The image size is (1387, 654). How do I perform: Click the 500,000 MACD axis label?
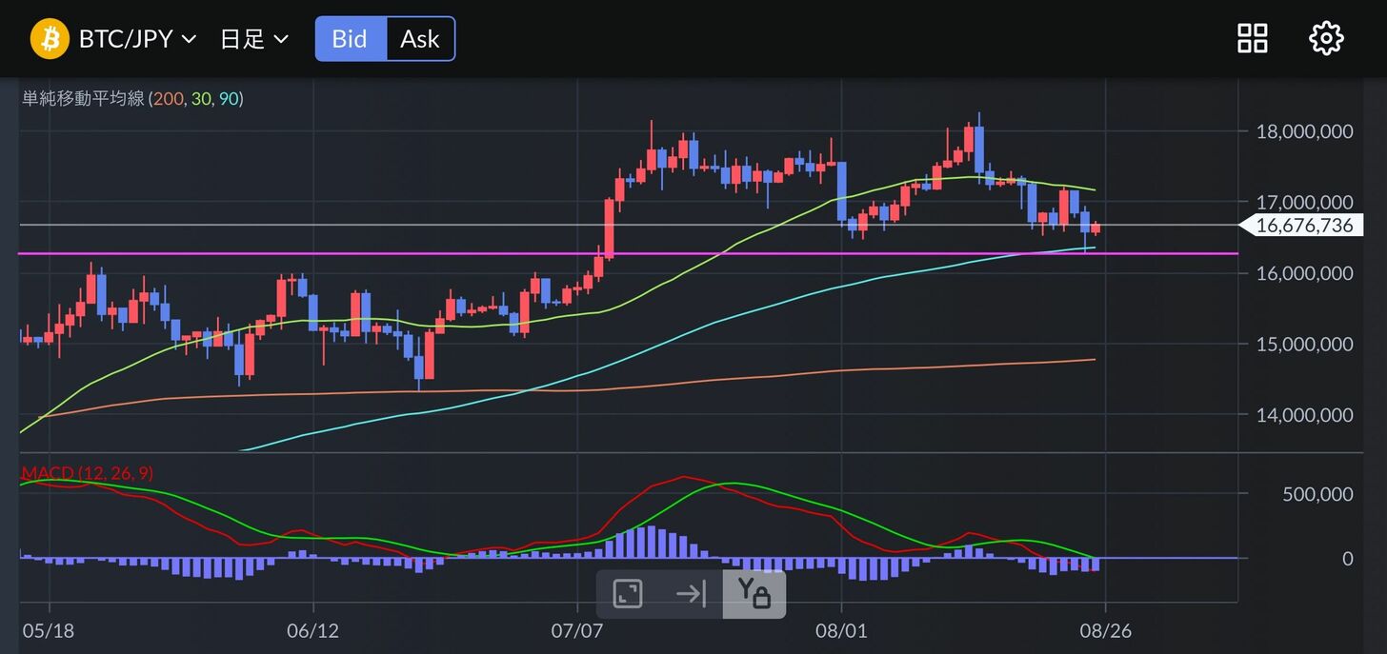click(1317, 494)
